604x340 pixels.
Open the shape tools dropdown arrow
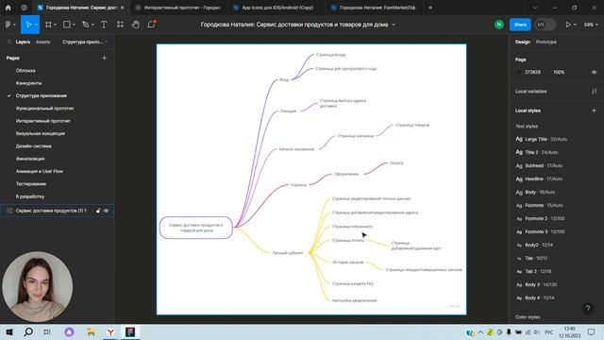pos(74,25)
